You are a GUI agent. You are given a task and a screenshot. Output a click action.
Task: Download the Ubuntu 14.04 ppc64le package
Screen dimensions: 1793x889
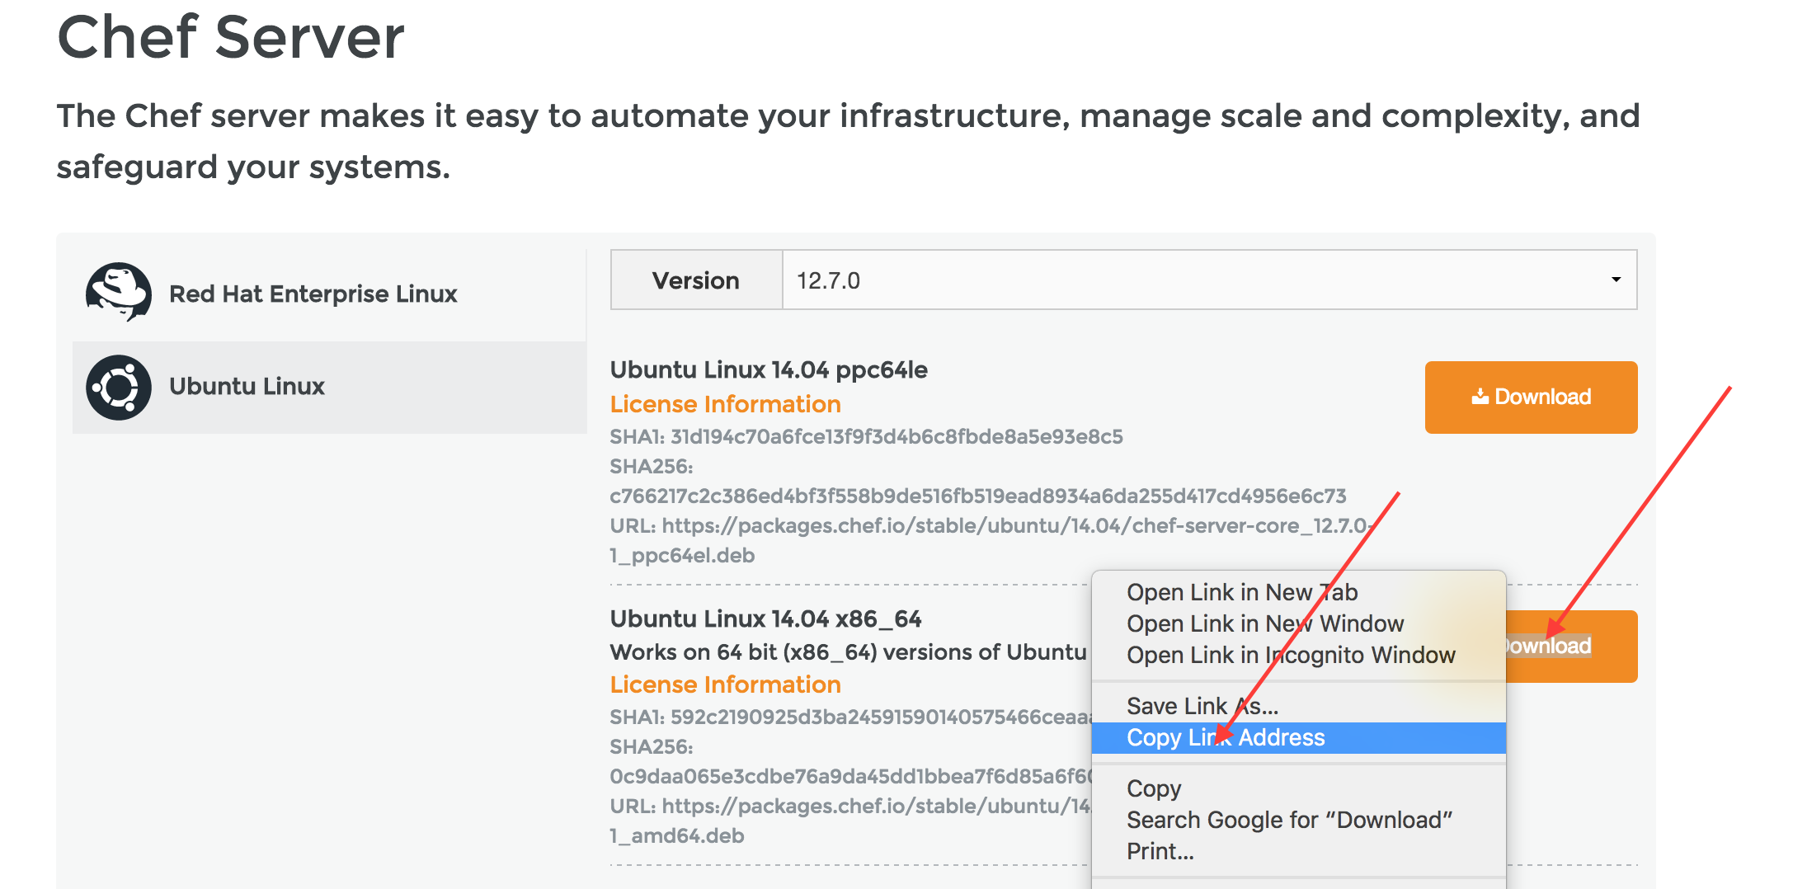point(1531,397)
